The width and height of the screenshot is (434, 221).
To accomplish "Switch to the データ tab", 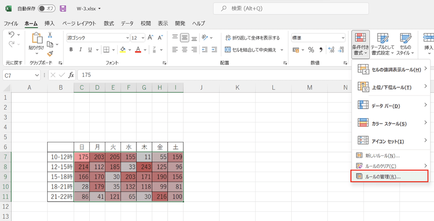I will [127, 23].
